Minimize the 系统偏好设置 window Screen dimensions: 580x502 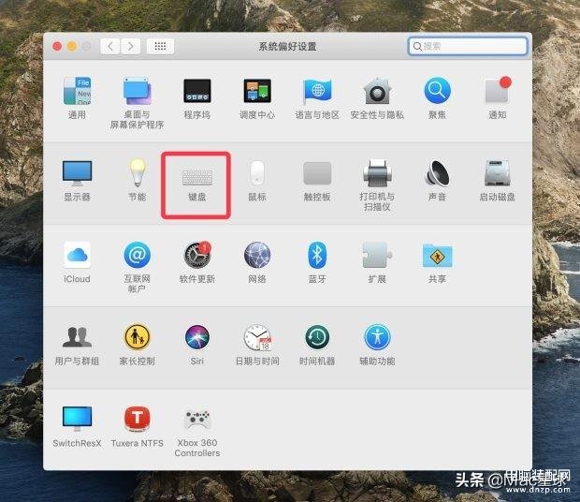coord(72,46)
